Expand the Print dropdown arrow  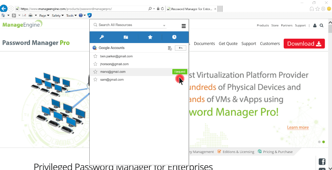[x=36, y=15]
